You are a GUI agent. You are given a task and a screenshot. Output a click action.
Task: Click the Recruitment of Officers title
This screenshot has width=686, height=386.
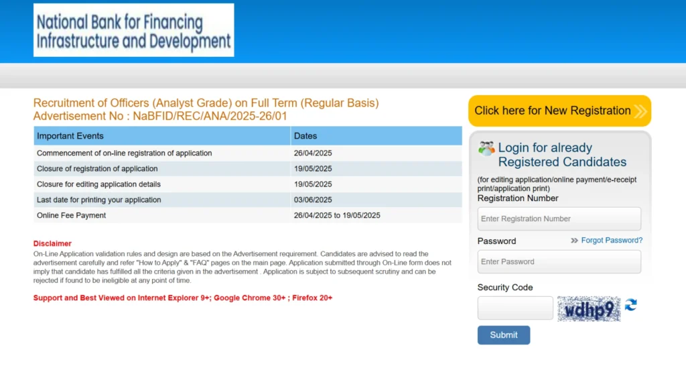pos(206,103)
